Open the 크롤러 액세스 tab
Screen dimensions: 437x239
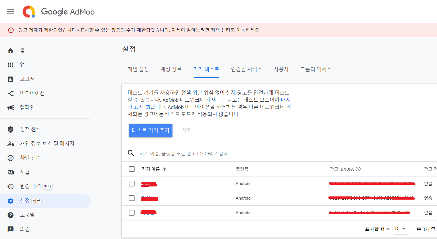click(316, 69)
